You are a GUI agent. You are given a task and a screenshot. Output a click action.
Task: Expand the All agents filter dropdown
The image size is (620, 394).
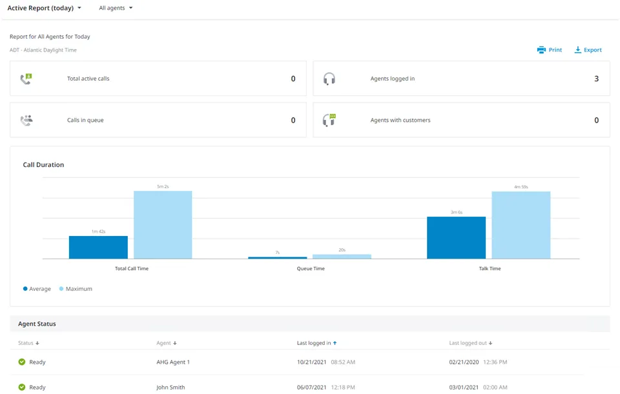click(116, 8)
